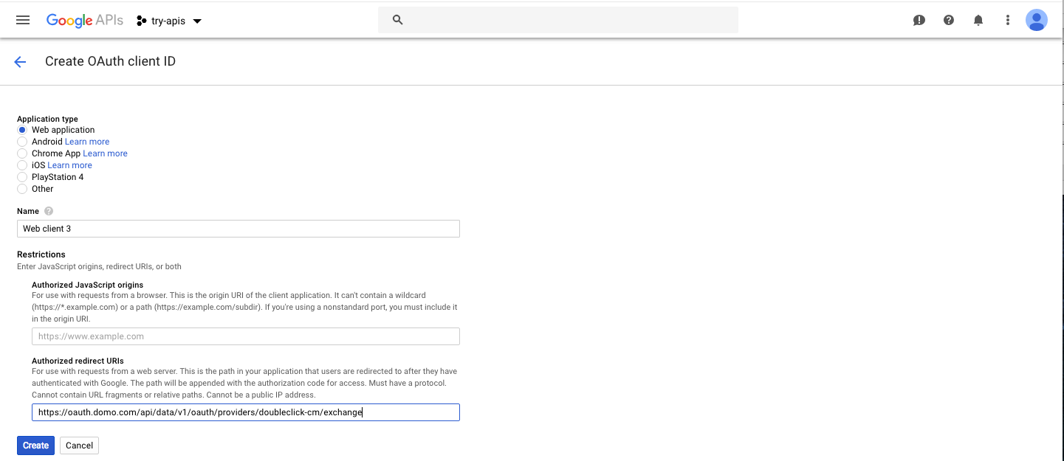Open Learn more for Android

tap(87, 142)
